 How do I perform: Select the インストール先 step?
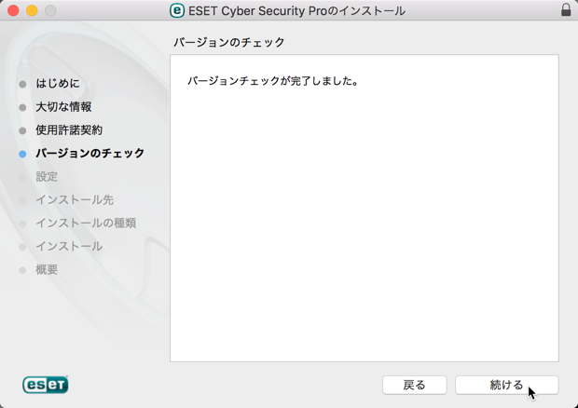click(x=75, y=200)
